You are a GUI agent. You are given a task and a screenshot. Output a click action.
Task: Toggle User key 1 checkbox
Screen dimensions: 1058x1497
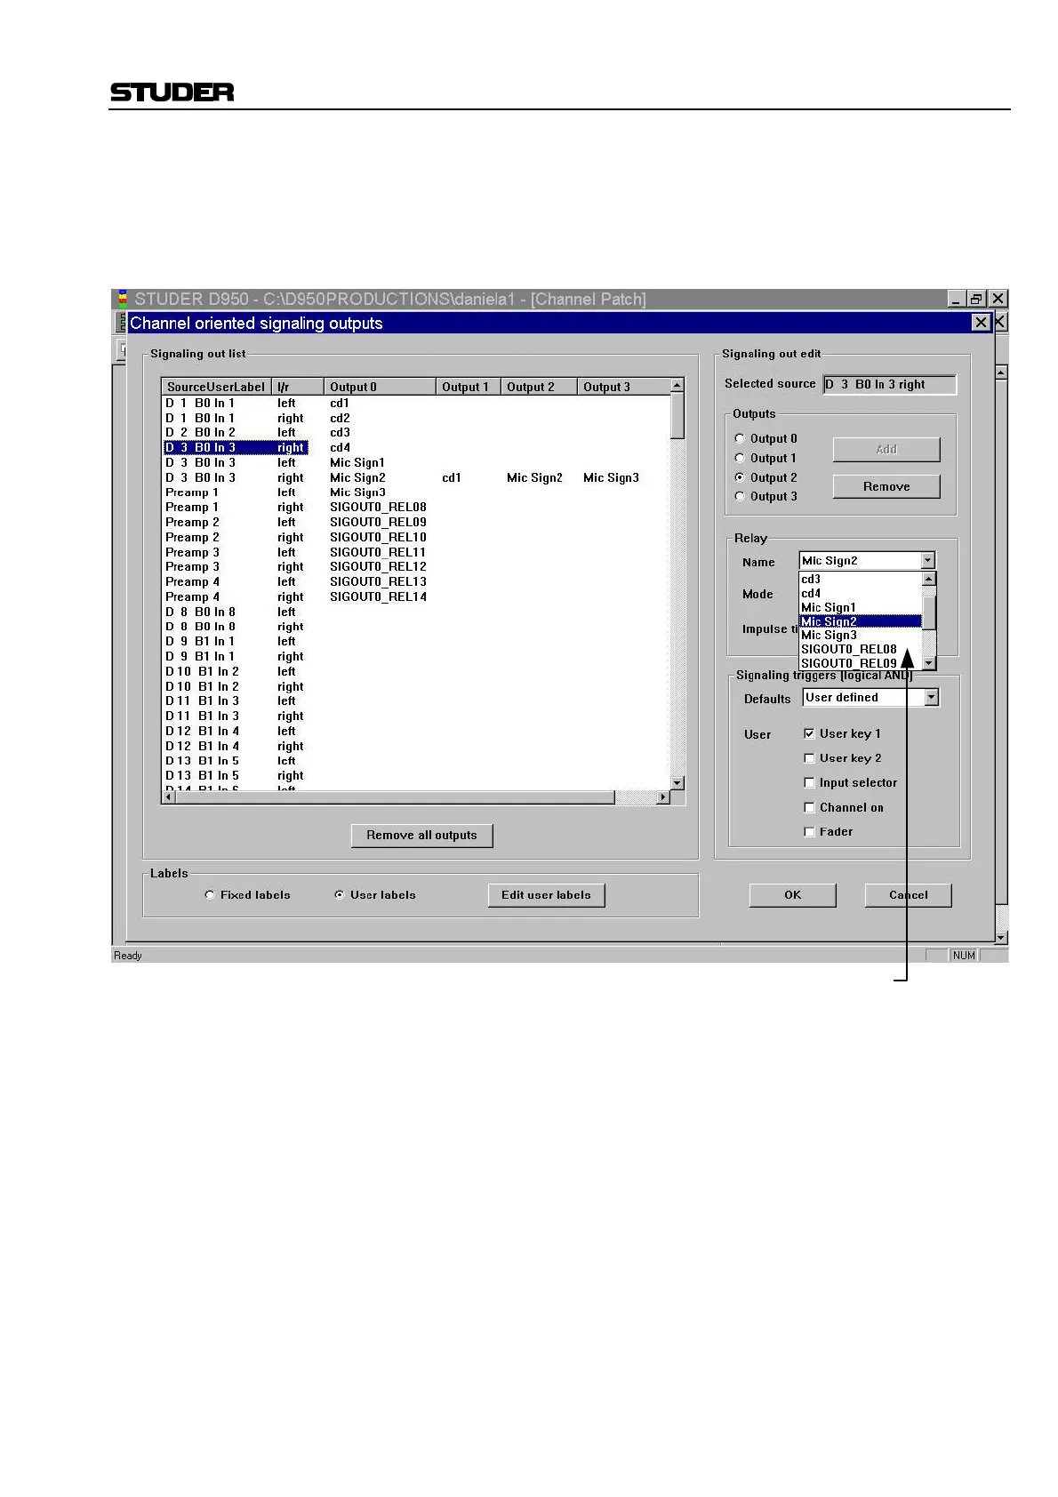click(x=809, y=733)
